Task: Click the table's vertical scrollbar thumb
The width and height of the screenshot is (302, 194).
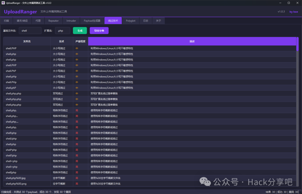Action: 297,44
